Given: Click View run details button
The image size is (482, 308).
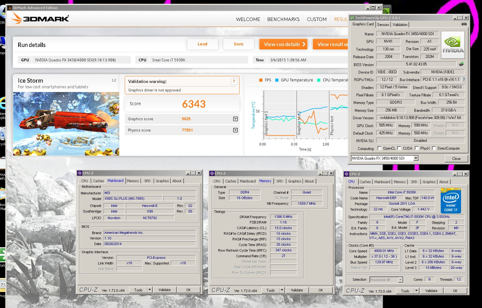Looking at the screenshot, I should (283, 44).
